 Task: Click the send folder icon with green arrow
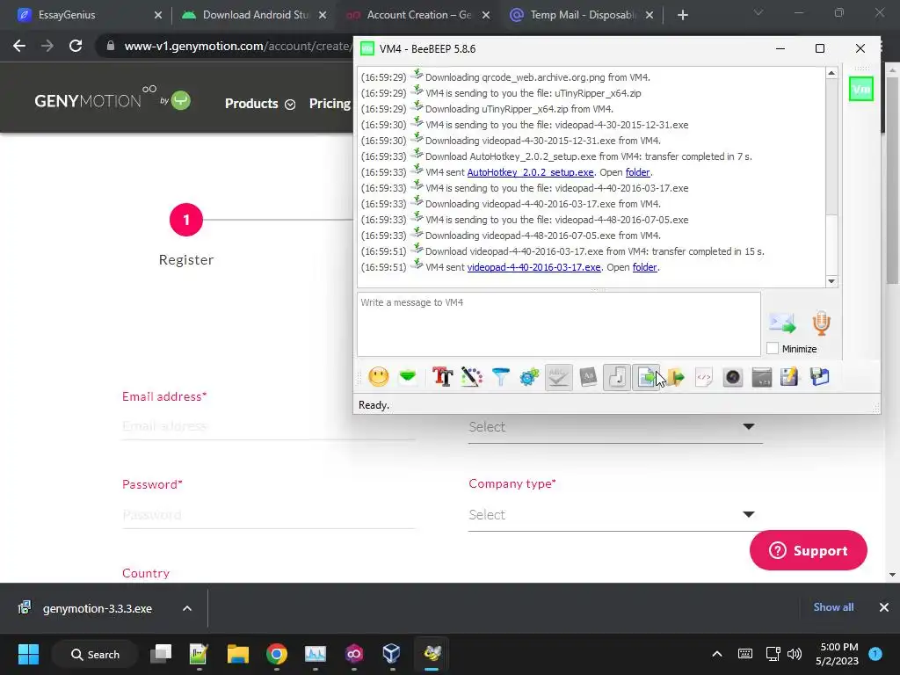click(x=676, y=377)
